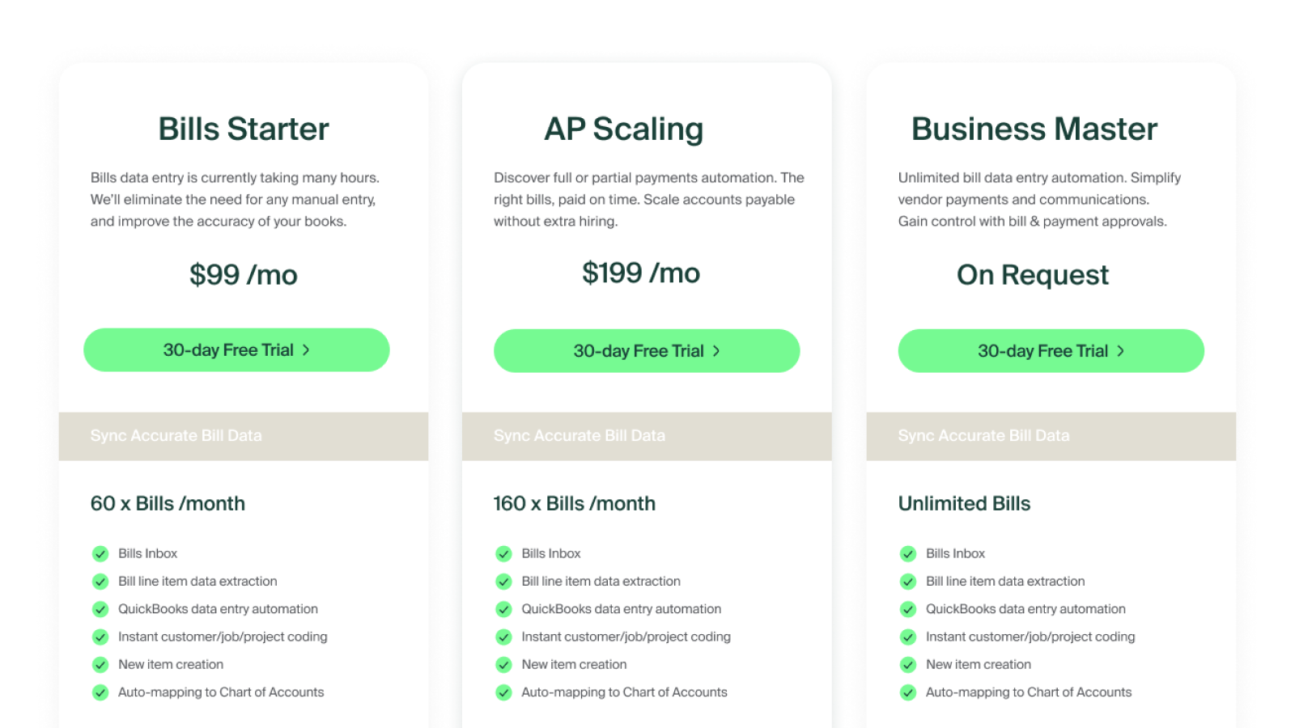The image size is (1295, 728).
Task: Click the checkmark next to Auto-mapping to Chart of Accounts under AP Scaling
Action: (x=503, y=692)
